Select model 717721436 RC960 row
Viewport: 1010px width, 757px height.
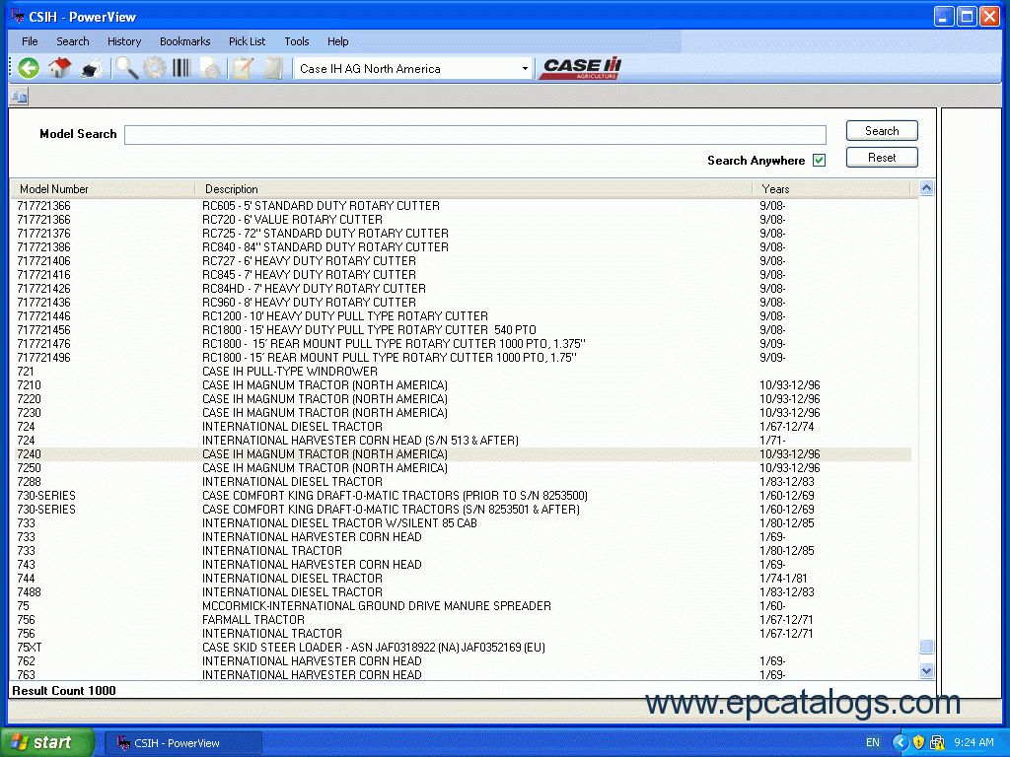(x=464, y=303)
